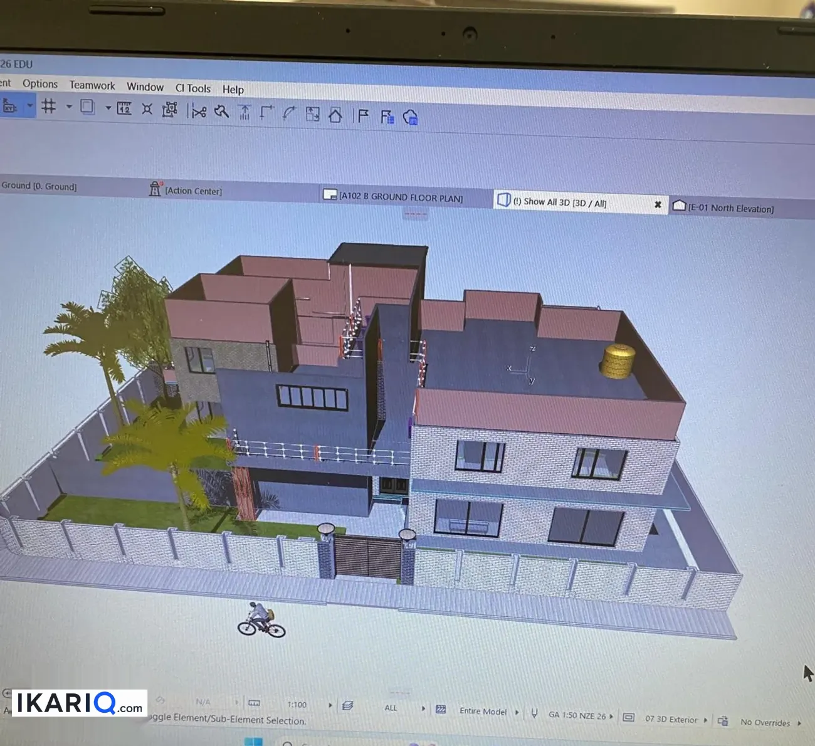Click the cloud icon in the toolbar
The image size is (815, 746).
[411, 117]
